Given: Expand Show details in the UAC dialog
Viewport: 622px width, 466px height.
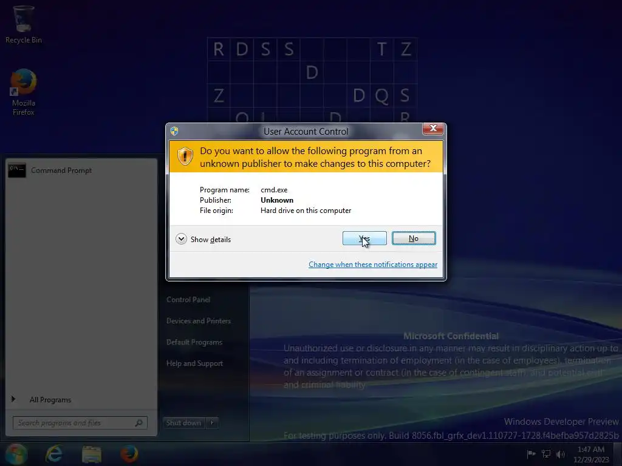Looking at the screenshot, I should (x=203, y=239).
